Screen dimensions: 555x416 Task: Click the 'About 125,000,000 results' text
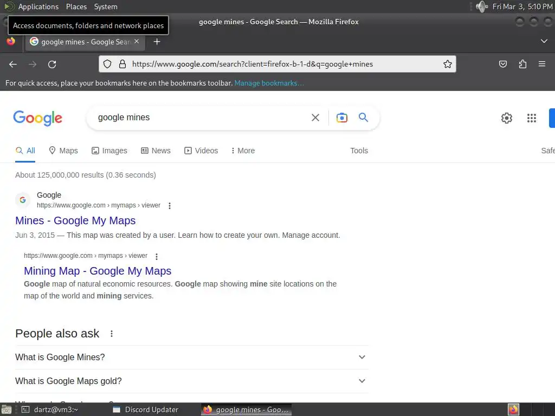(x=85, y=175)
